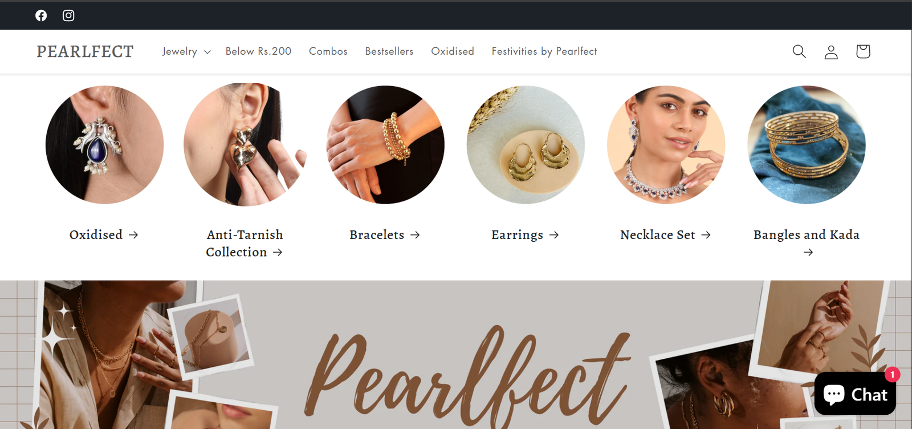
Task: Click the PEARLFECT logo text
Action: 85,51
